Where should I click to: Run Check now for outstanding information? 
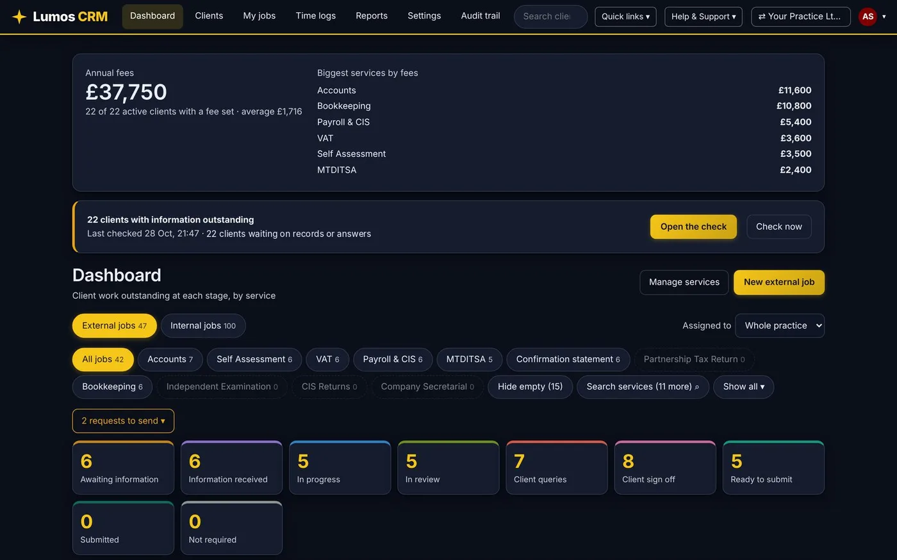(779, 227)
